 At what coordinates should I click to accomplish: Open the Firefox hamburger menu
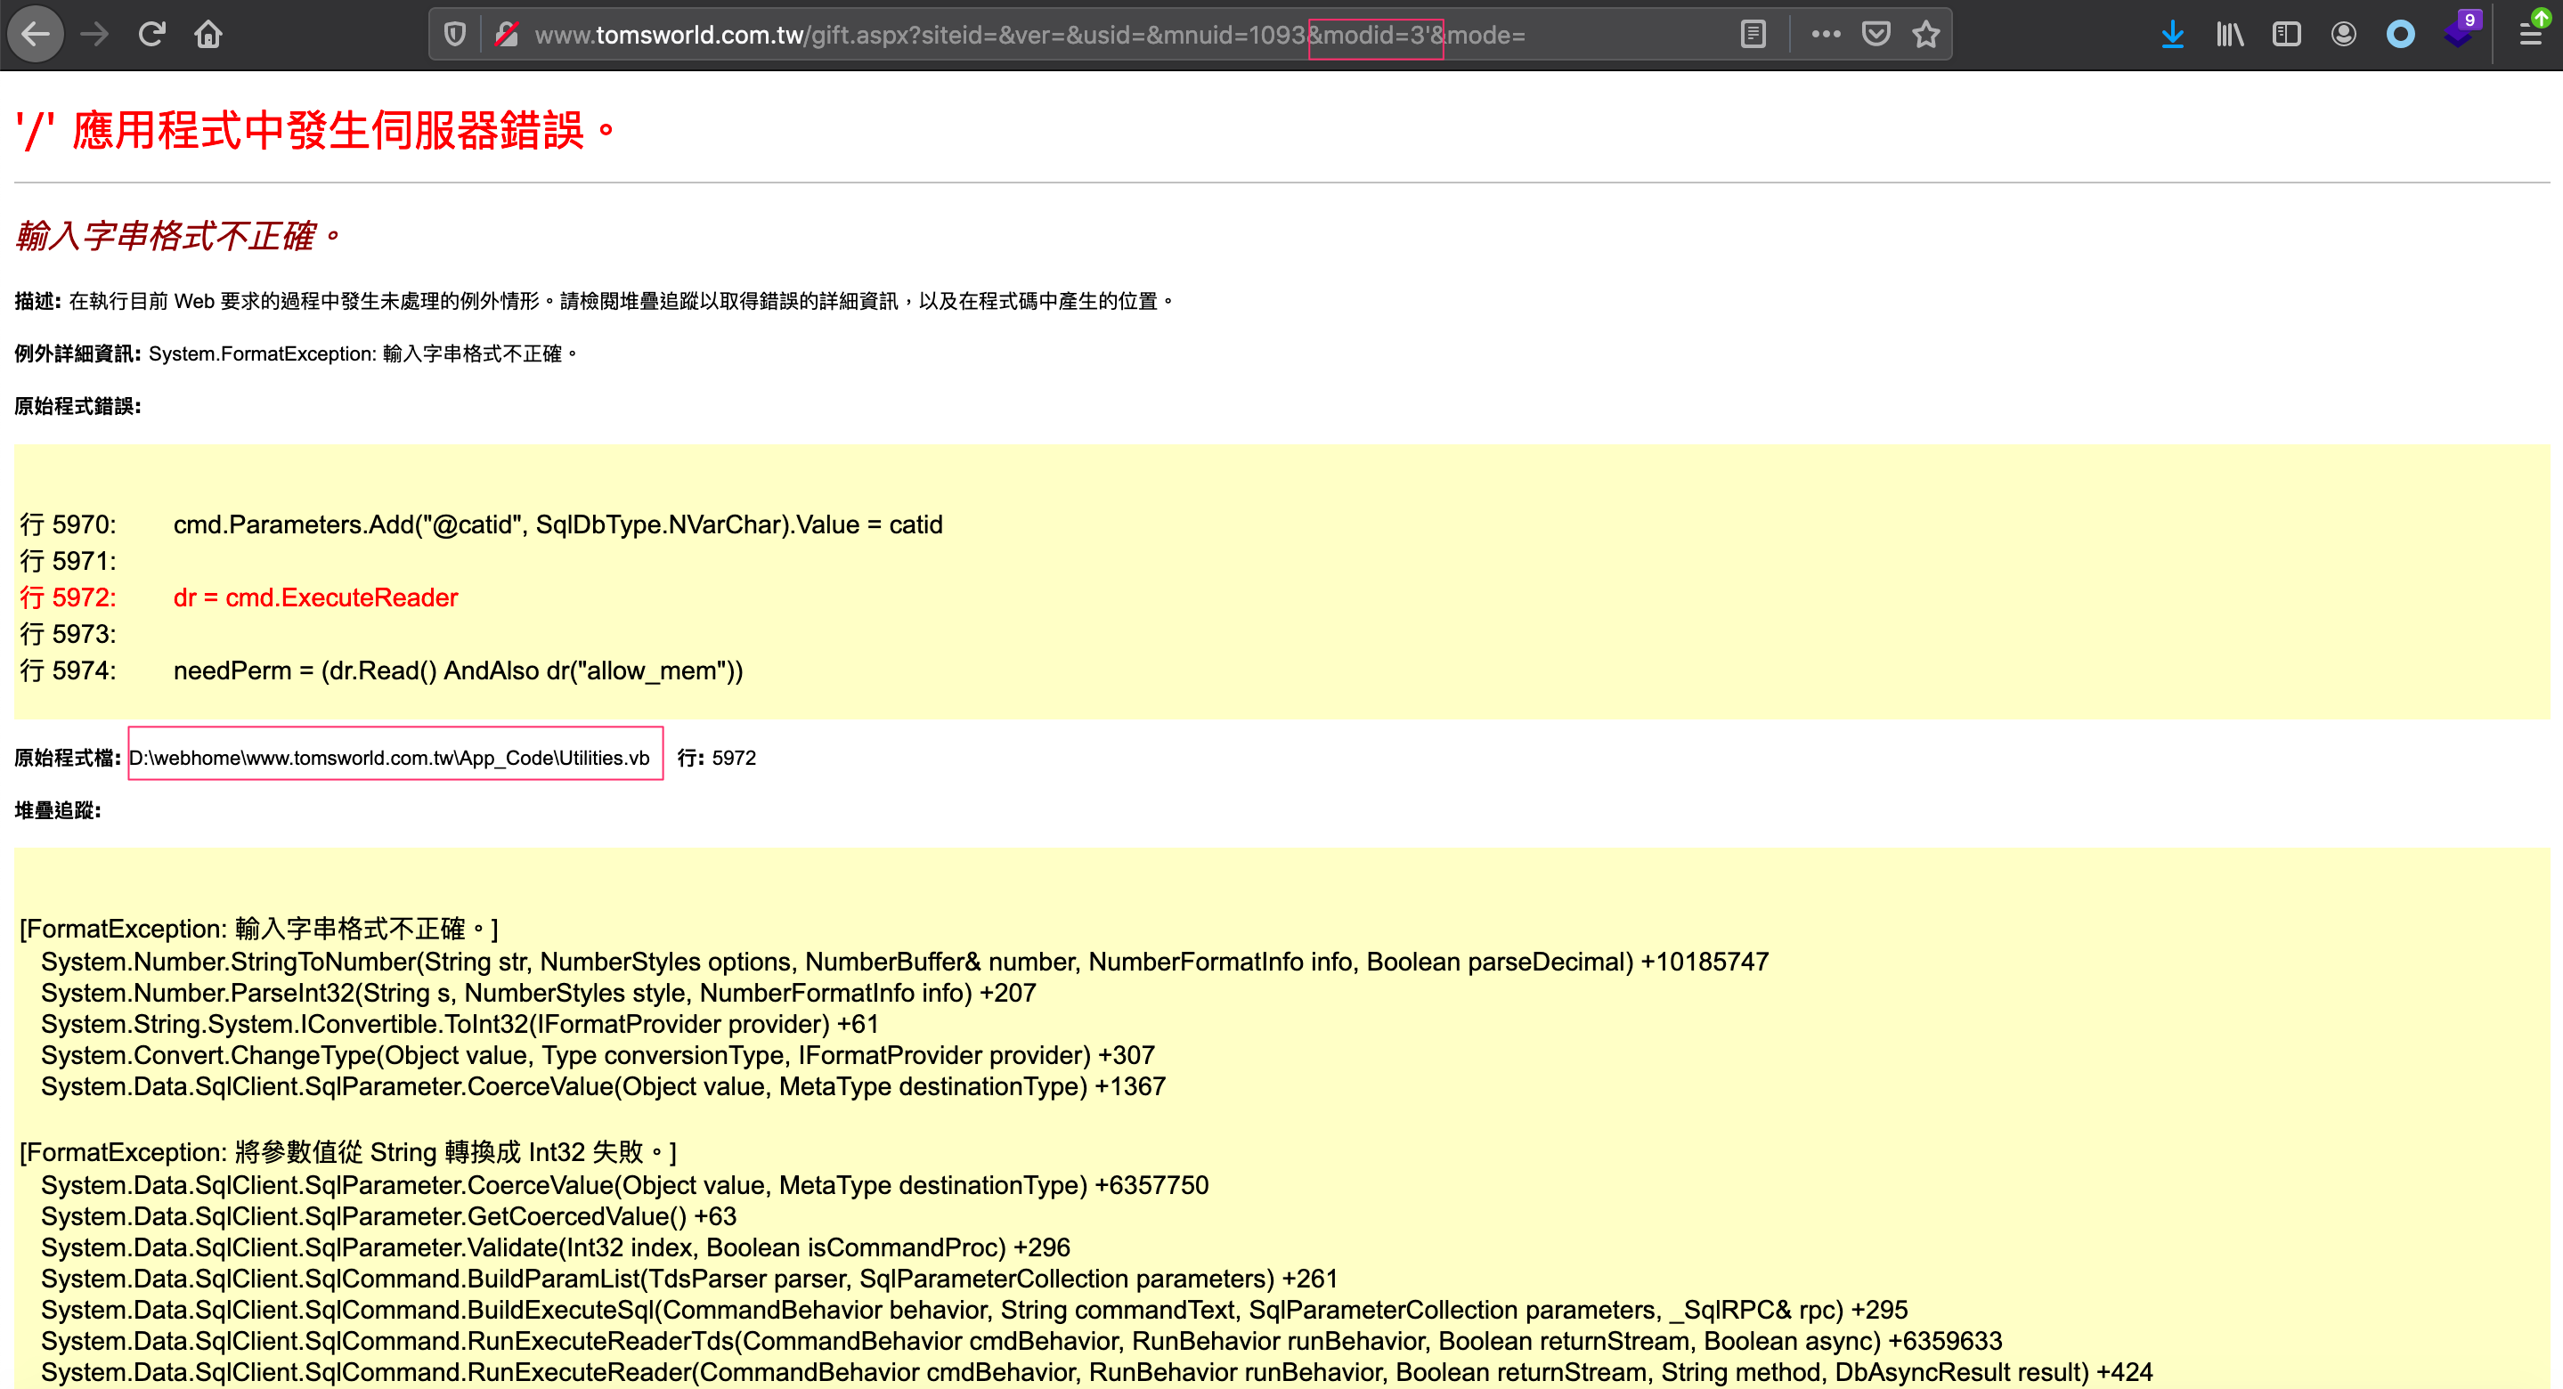pos(2531,35)
